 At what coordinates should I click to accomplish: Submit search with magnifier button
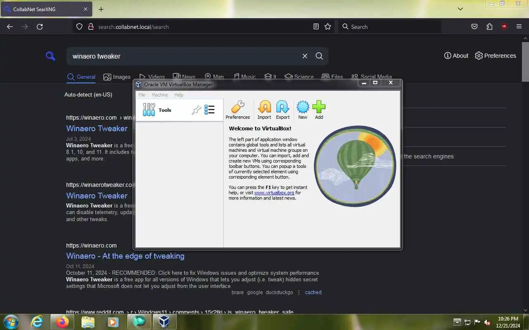[x=319, y=56]
